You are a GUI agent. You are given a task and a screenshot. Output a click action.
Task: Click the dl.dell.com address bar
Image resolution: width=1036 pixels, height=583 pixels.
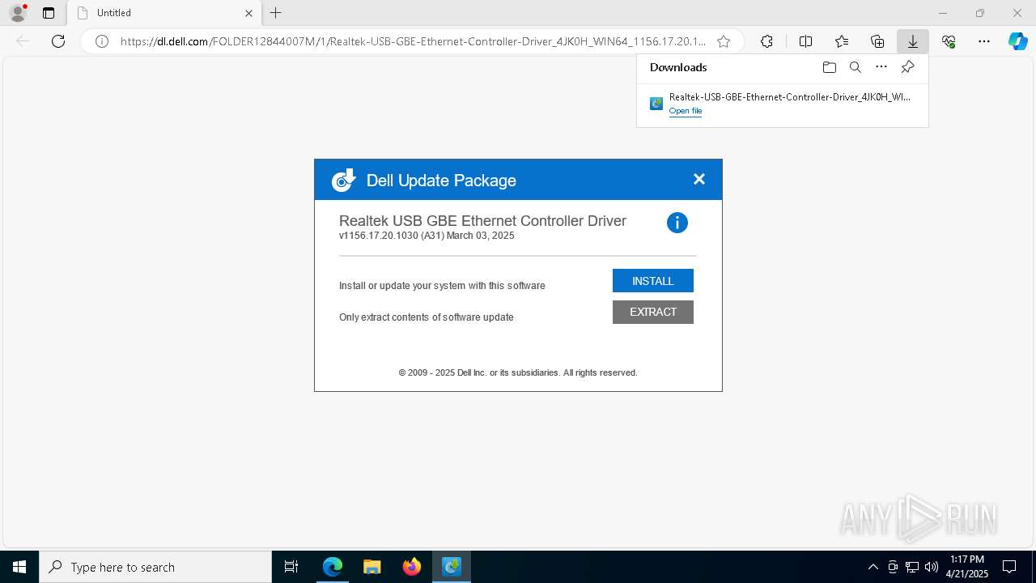(x=413, y=41)
